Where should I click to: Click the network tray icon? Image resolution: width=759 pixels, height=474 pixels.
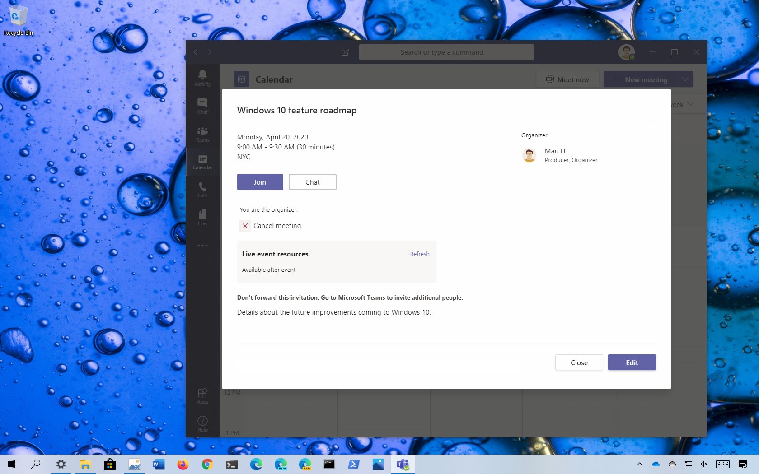689,464
